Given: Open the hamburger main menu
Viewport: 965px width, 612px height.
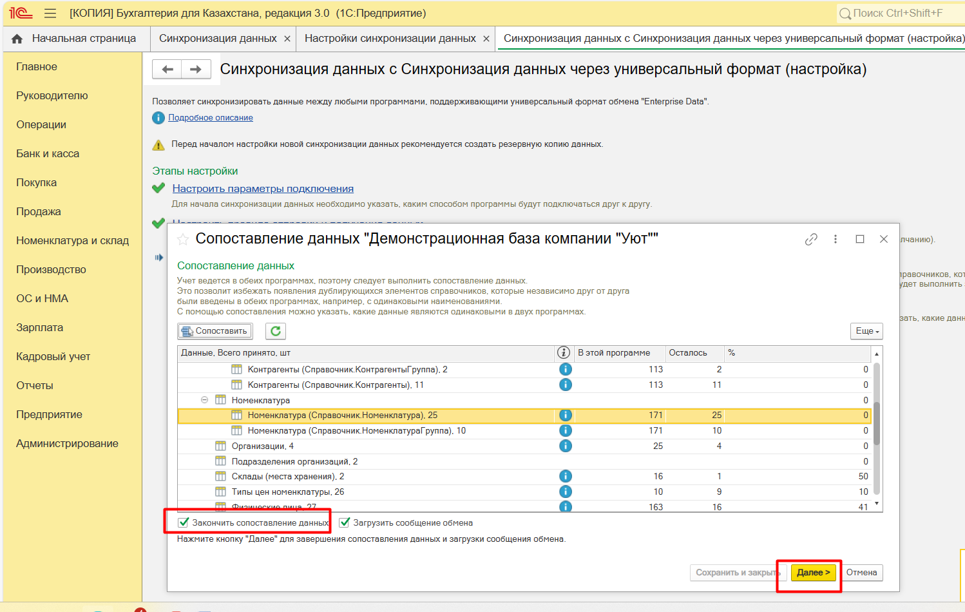Looking at the screenshot, I should coord(50,14).
